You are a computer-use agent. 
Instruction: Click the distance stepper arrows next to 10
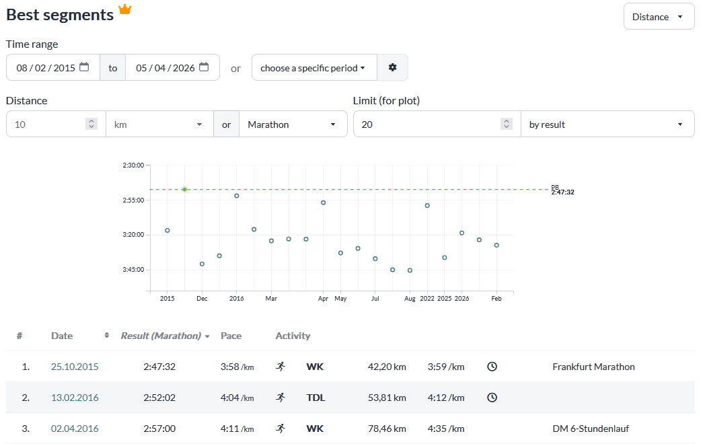tap(91, 124)
